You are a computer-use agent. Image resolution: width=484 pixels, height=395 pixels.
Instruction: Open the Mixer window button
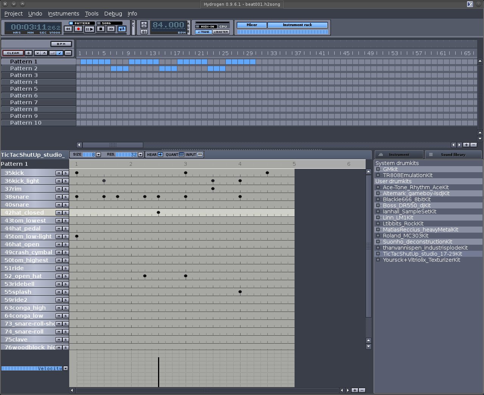[252, 25]
